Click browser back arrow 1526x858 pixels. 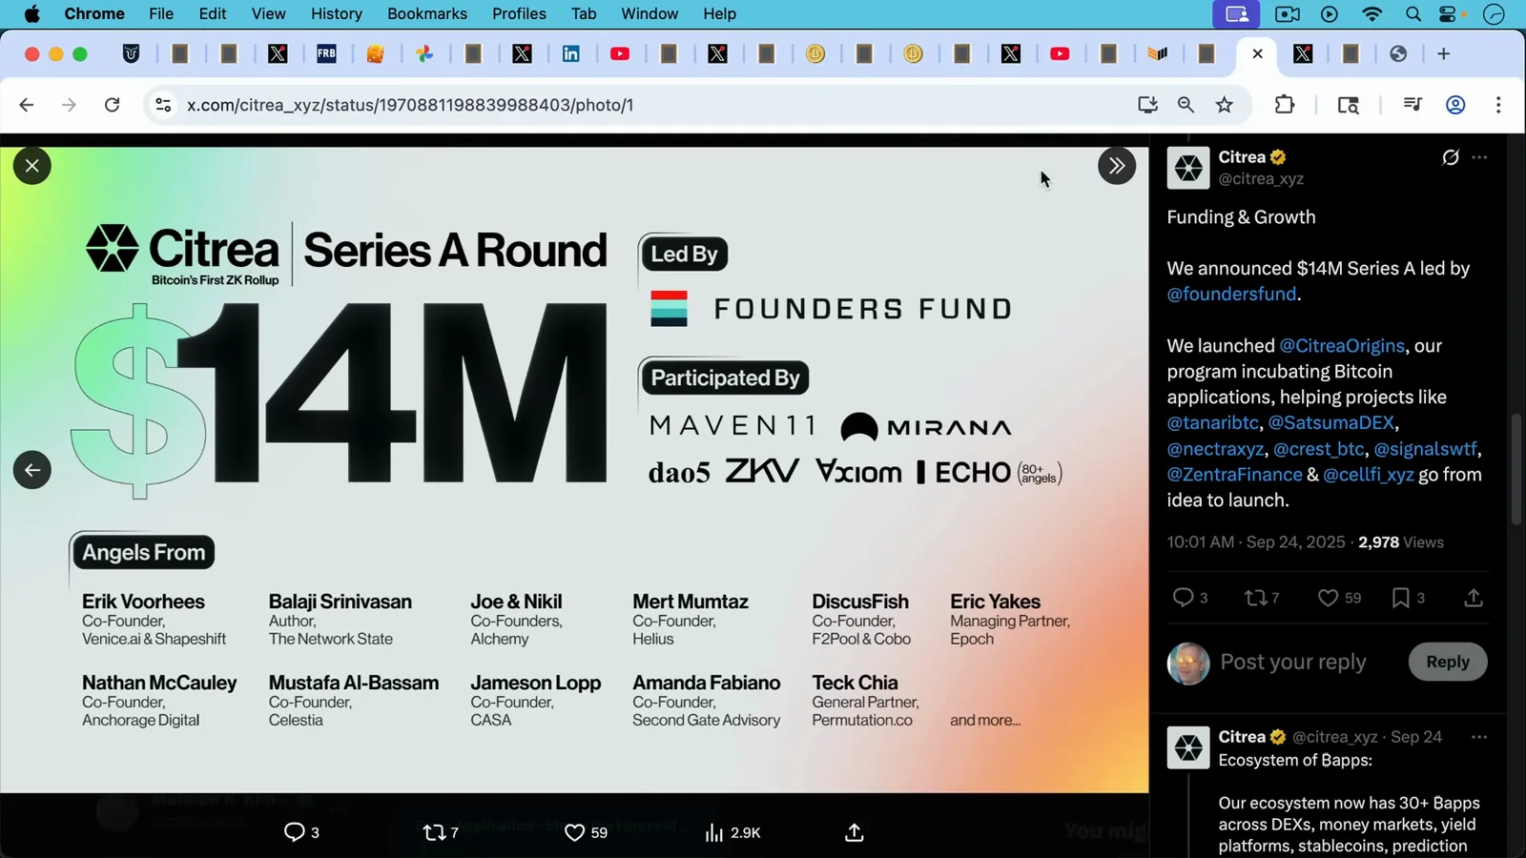pos(27,105)
